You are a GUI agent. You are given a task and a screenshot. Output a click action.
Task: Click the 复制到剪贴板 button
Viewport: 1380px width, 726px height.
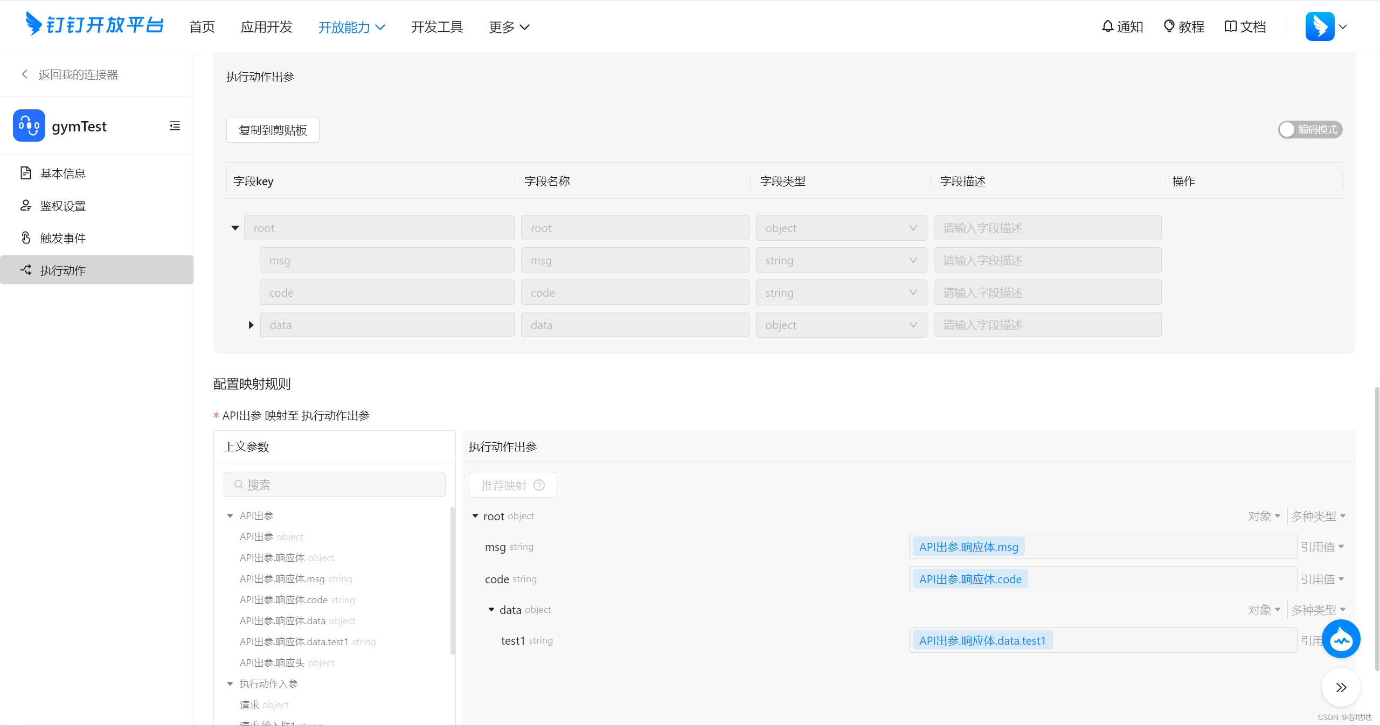point(273,130)
